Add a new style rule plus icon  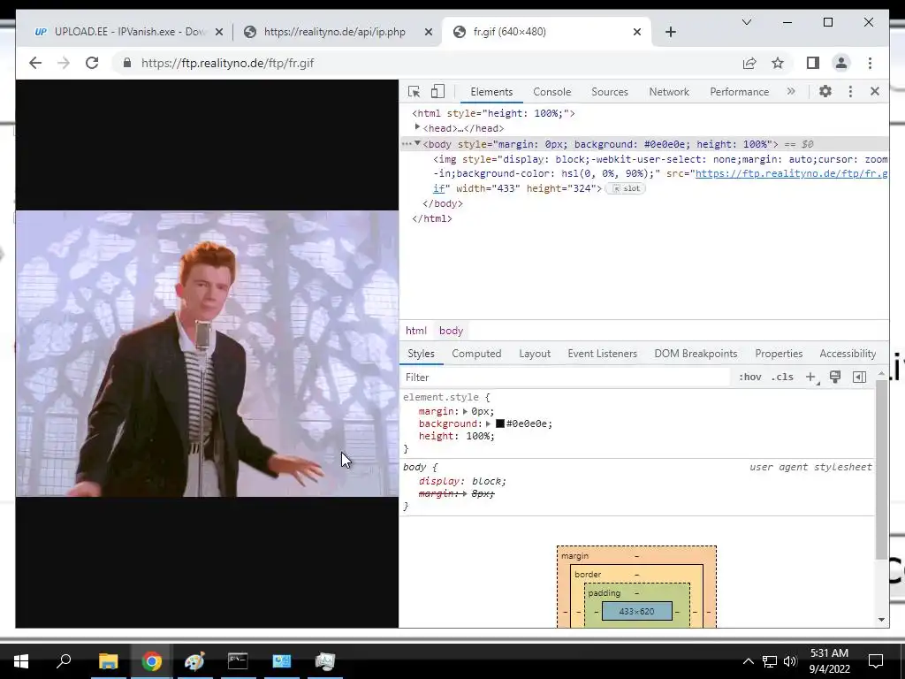pos(811,377)
